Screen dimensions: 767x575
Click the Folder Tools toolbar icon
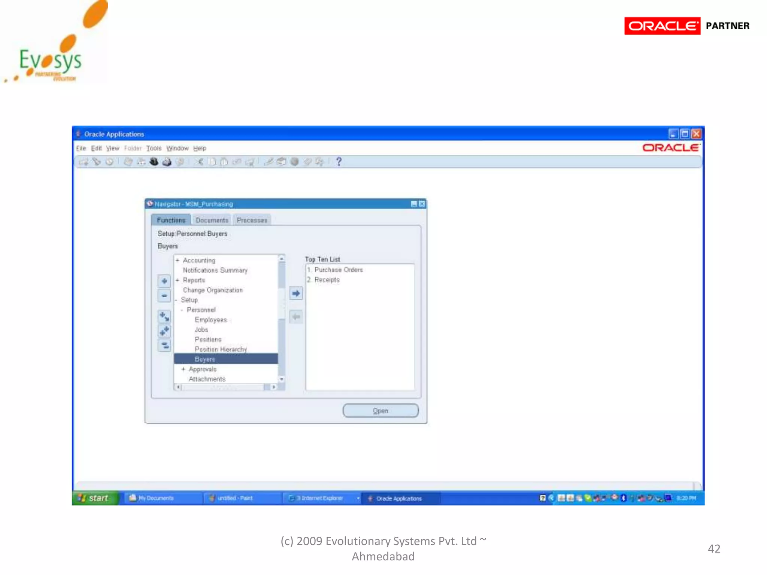tap(320, 162)
